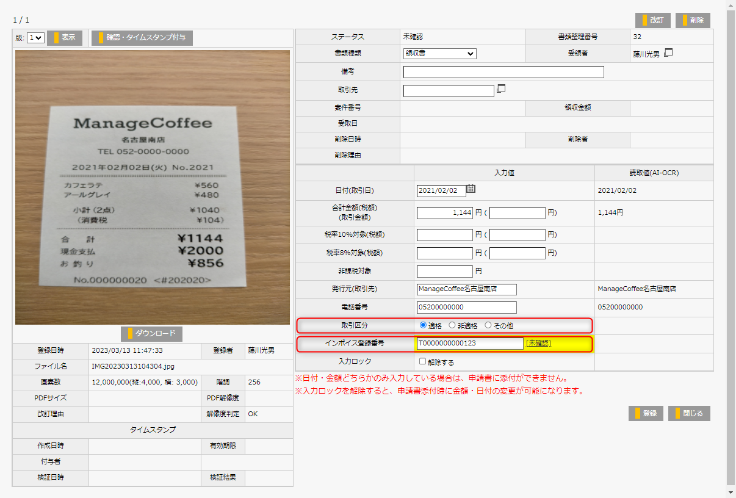Viewport: 736px width, 498px height.
Task: Click the 登録 register button
Action: [646, 413]
